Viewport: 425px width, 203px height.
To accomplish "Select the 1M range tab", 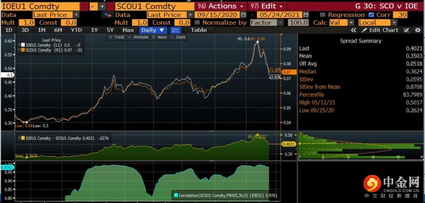I will 41,30.
